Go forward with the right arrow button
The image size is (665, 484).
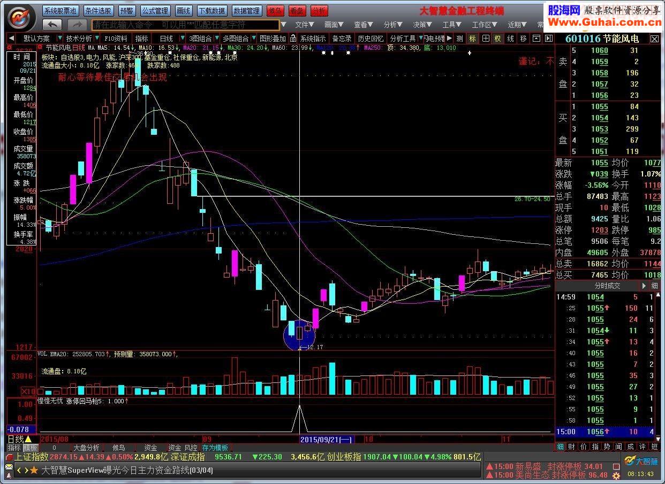(x=77, y=25)
